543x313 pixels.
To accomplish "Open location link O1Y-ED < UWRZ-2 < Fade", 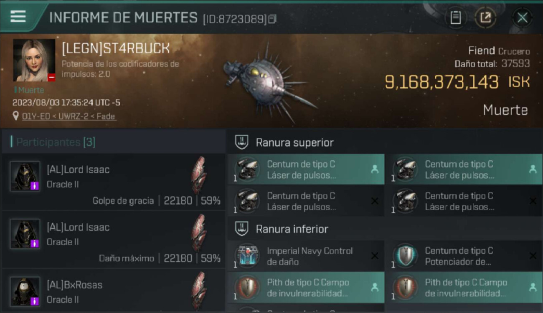I will [x=69, y=116].
